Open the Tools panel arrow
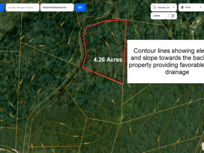Viewport: 204px width, 153px height. tap(200, 7)
